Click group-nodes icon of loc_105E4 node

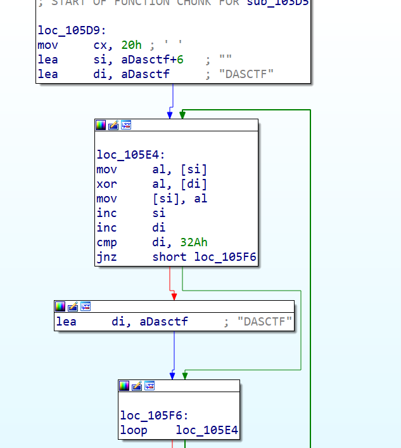(x=126, y=125)
